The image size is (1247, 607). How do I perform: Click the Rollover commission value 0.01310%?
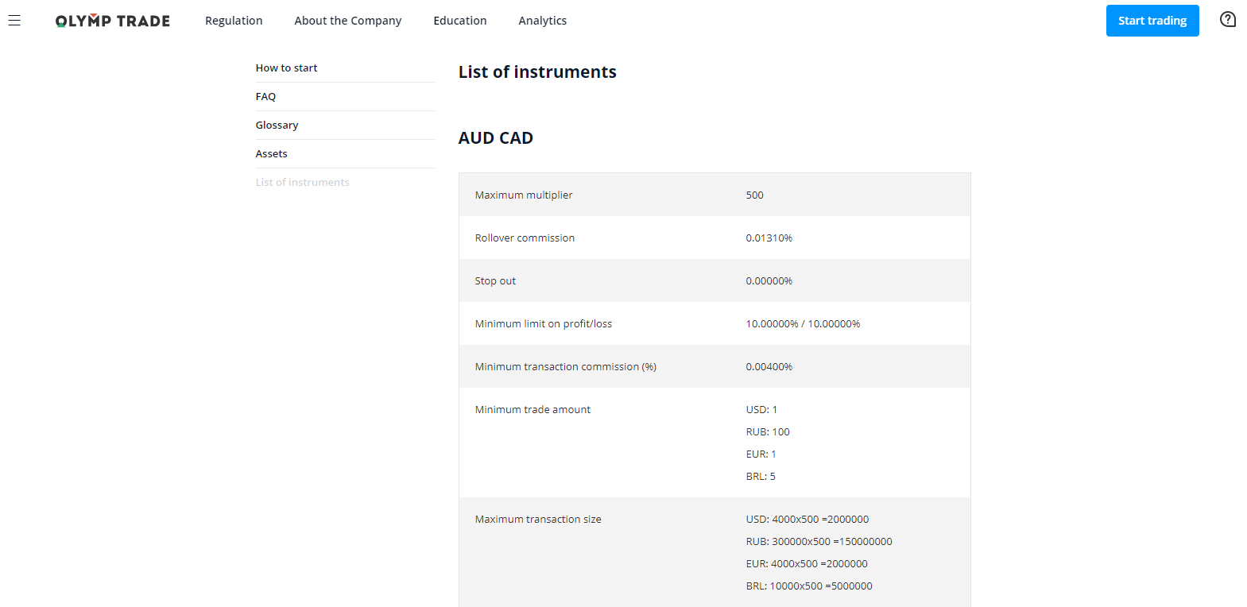[769, 238]
